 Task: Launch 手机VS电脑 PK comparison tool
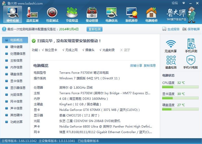[x=191, y=62]
